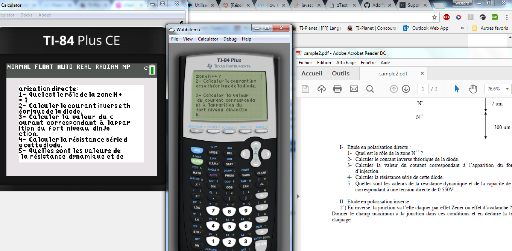Switch to the Accueil tab in Acrobat
The image size is (512, 251).
pos(312,74)
